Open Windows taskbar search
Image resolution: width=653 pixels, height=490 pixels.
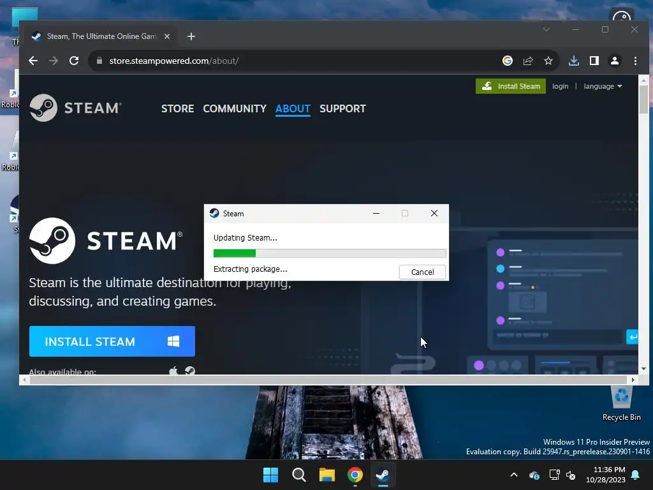point(299,475)
